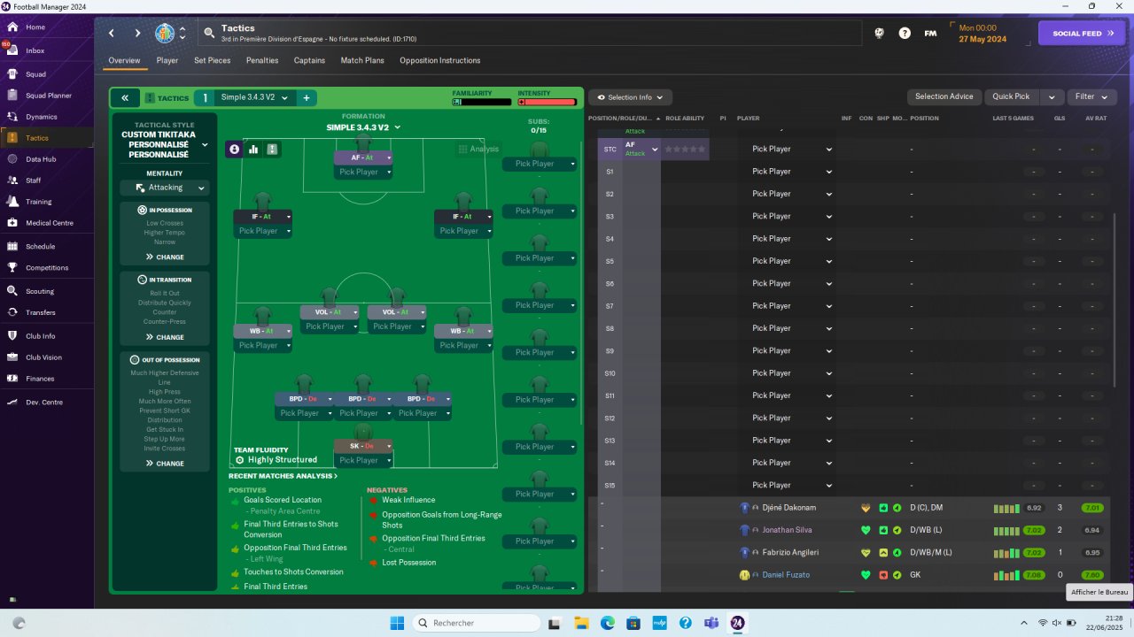Navigate back with the left arrow

pyautogui.click(x=112, y=33)
